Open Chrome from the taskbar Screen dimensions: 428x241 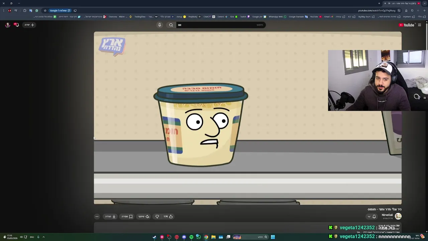[206, 237]
